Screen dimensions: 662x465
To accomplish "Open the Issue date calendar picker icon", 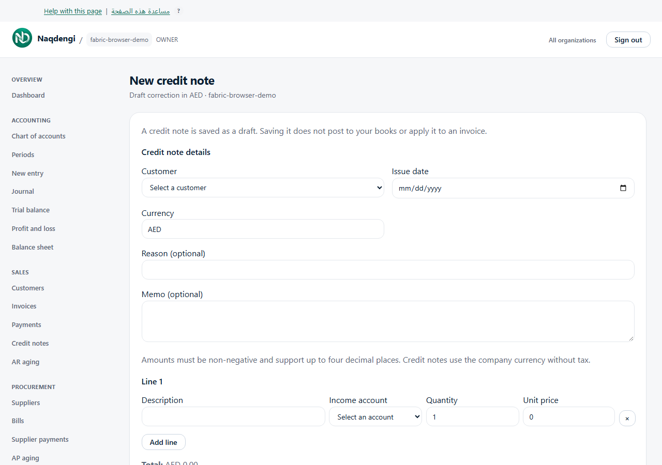I will 623,188.
